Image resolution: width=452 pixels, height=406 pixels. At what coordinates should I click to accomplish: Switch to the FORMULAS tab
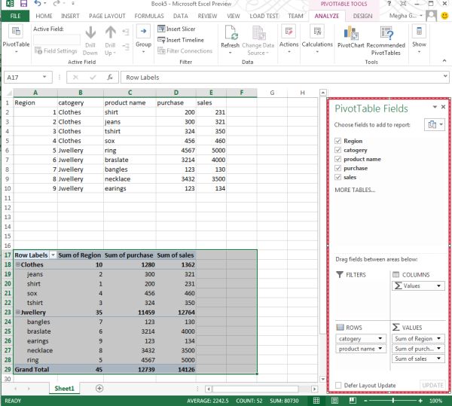click(149, 16)
